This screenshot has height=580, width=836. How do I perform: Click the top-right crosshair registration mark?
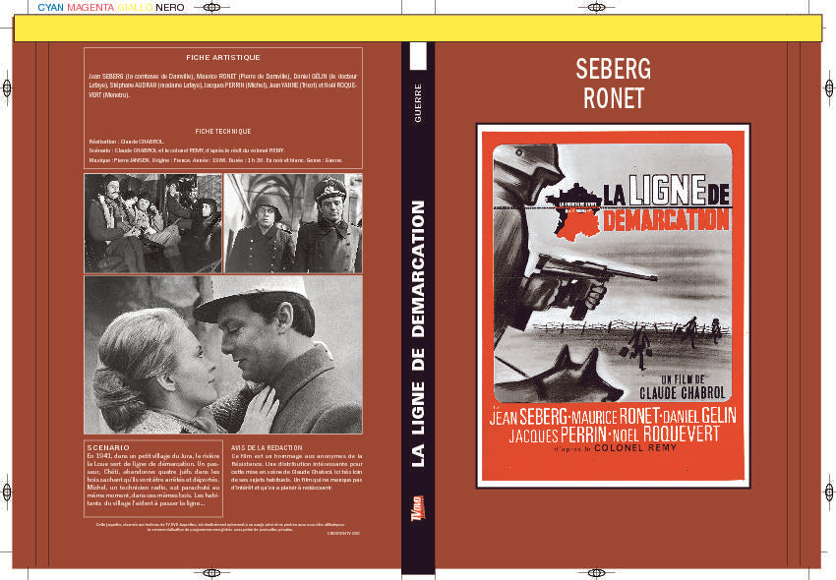coord(597,8)
